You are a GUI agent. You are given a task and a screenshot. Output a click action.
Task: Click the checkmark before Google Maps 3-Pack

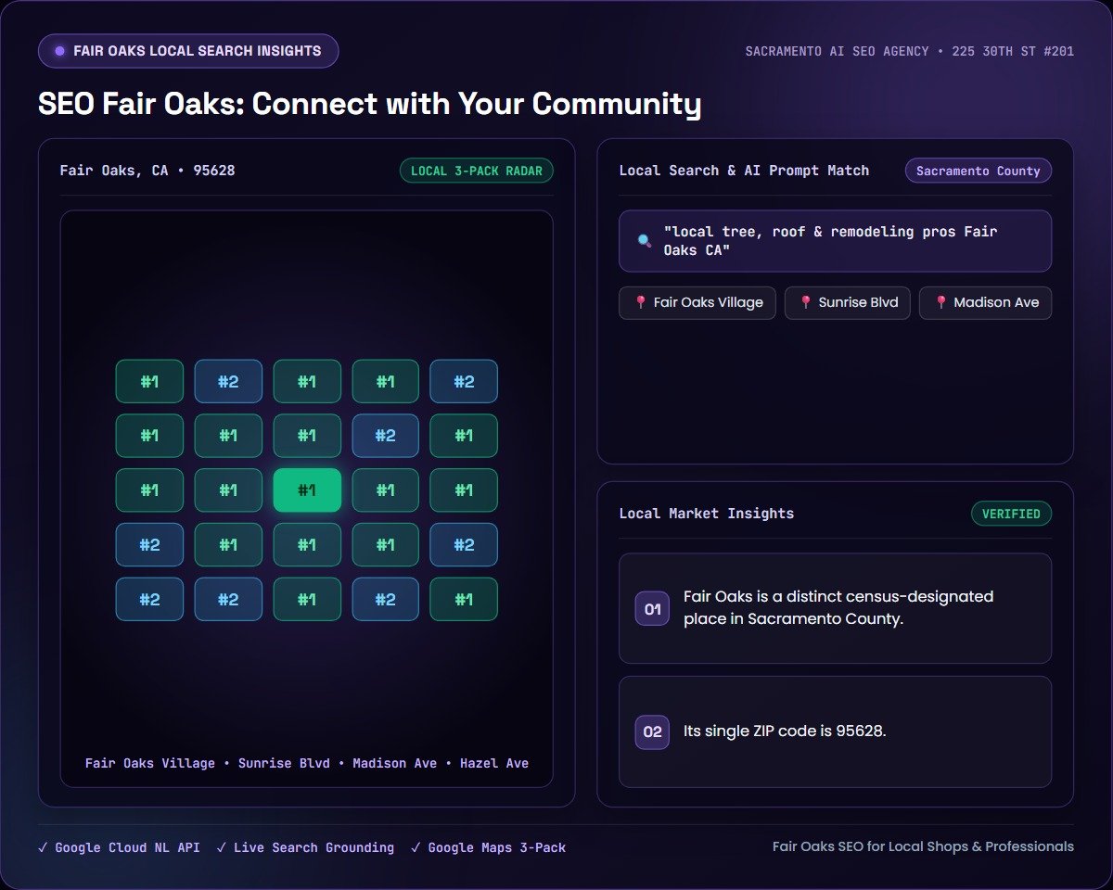[x=416, y=847]
